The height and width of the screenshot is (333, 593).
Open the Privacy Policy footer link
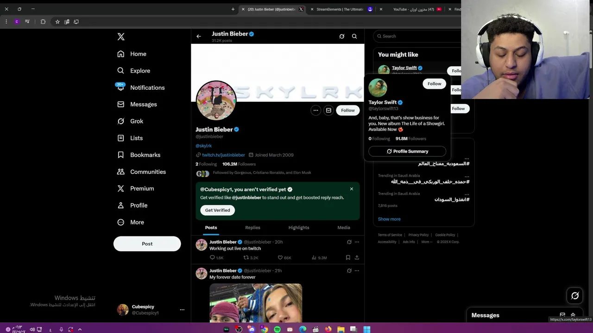pyautogui.click(x=418, y=235)
